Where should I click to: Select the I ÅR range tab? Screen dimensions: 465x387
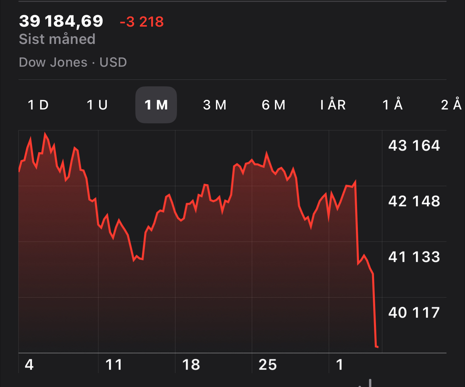point(333,105)
